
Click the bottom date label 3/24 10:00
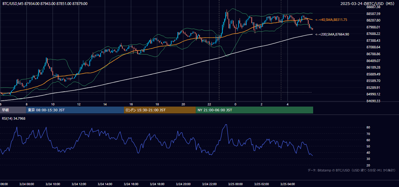point(52,184)
